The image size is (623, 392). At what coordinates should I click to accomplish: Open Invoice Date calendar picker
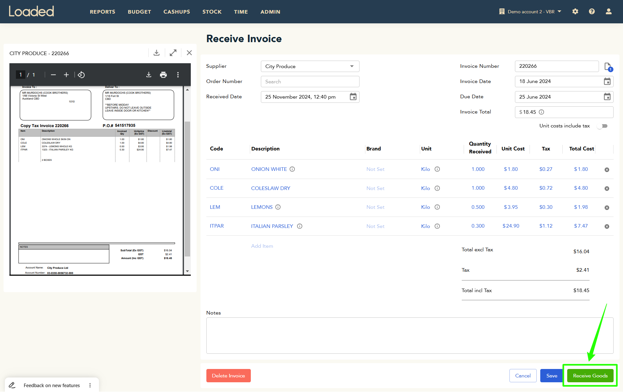click(x=607, y=81)
